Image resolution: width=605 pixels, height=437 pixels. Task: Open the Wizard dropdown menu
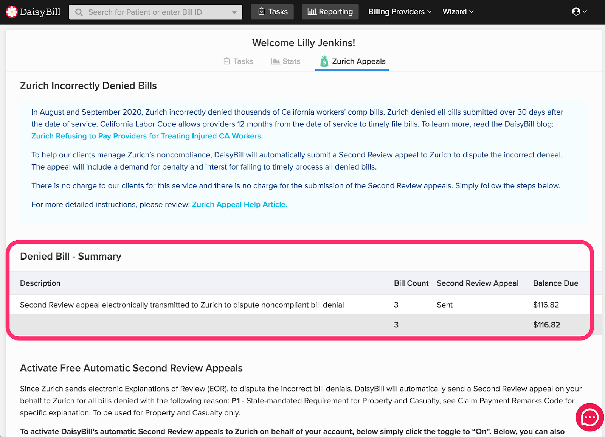[x=458, y=12]
